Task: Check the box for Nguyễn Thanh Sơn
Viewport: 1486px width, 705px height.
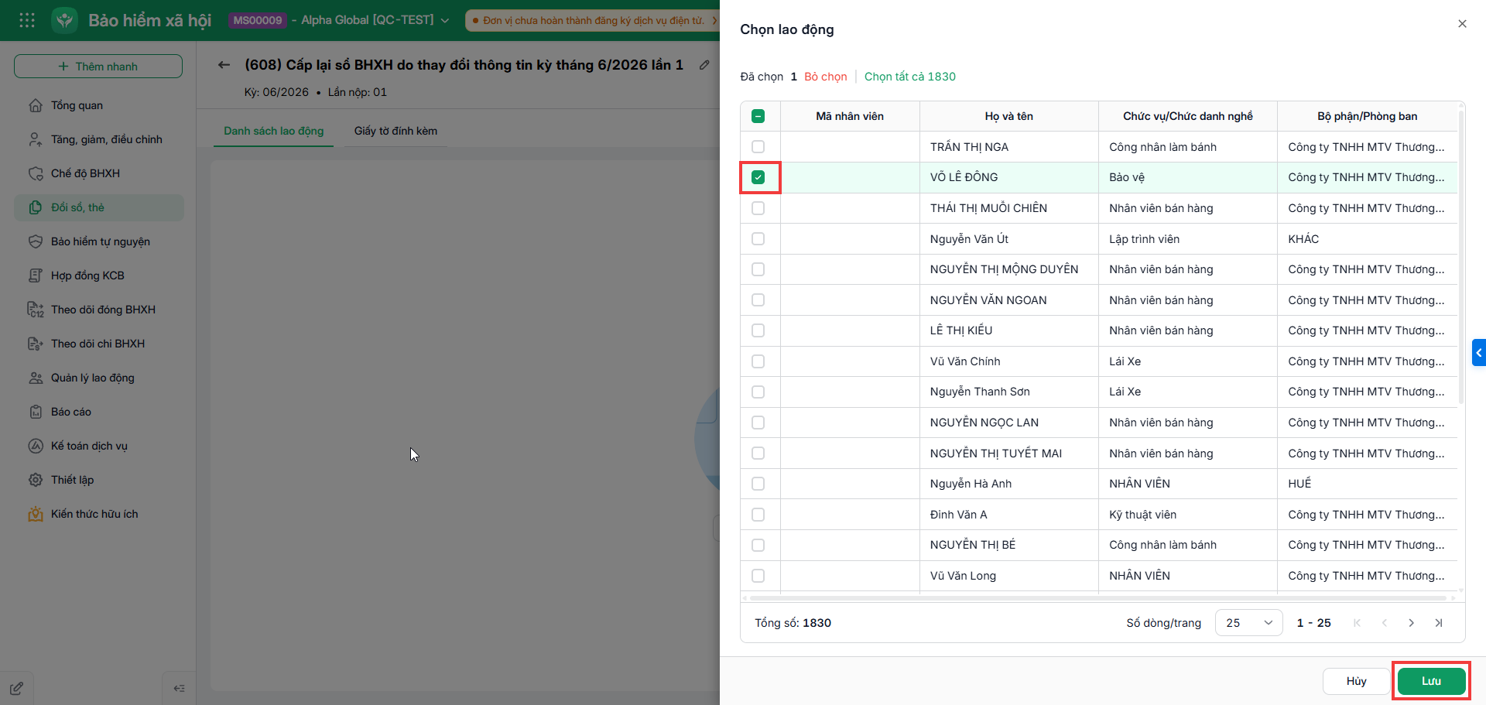Action: tap(758, 392)
